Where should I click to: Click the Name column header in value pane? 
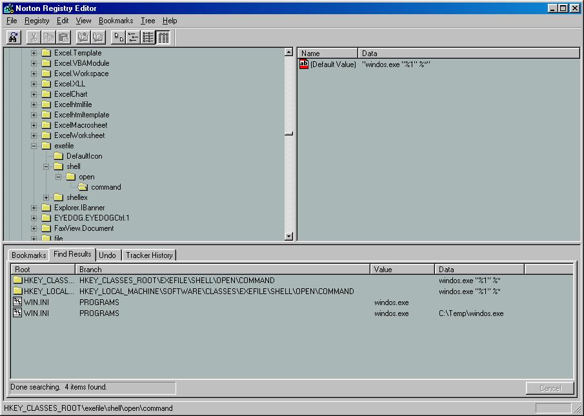pos(328,53)
